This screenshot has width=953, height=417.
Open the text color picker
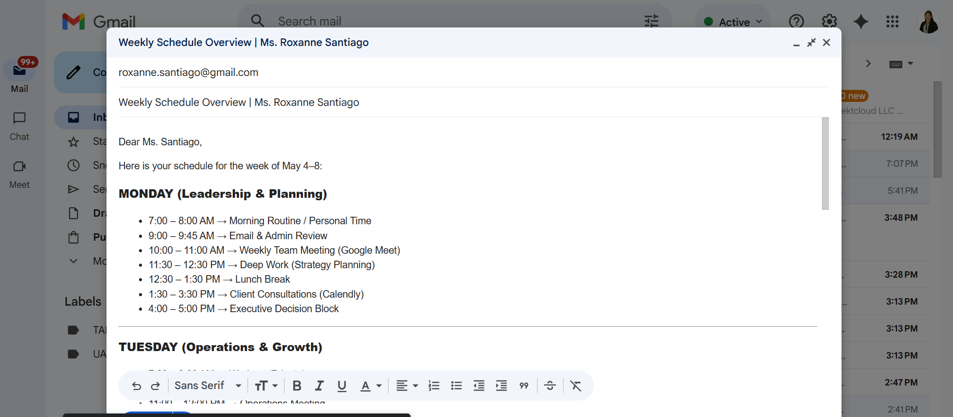371,386
